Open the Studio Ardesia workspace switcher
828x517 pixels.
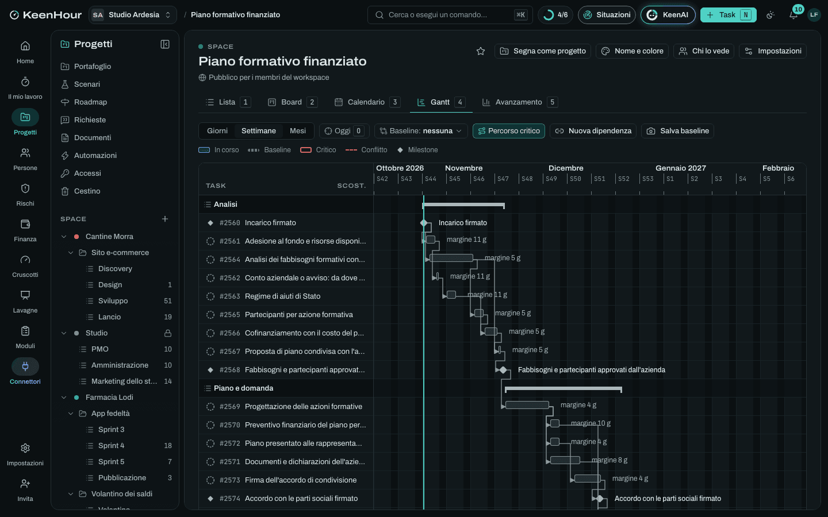tap(132, 15)
